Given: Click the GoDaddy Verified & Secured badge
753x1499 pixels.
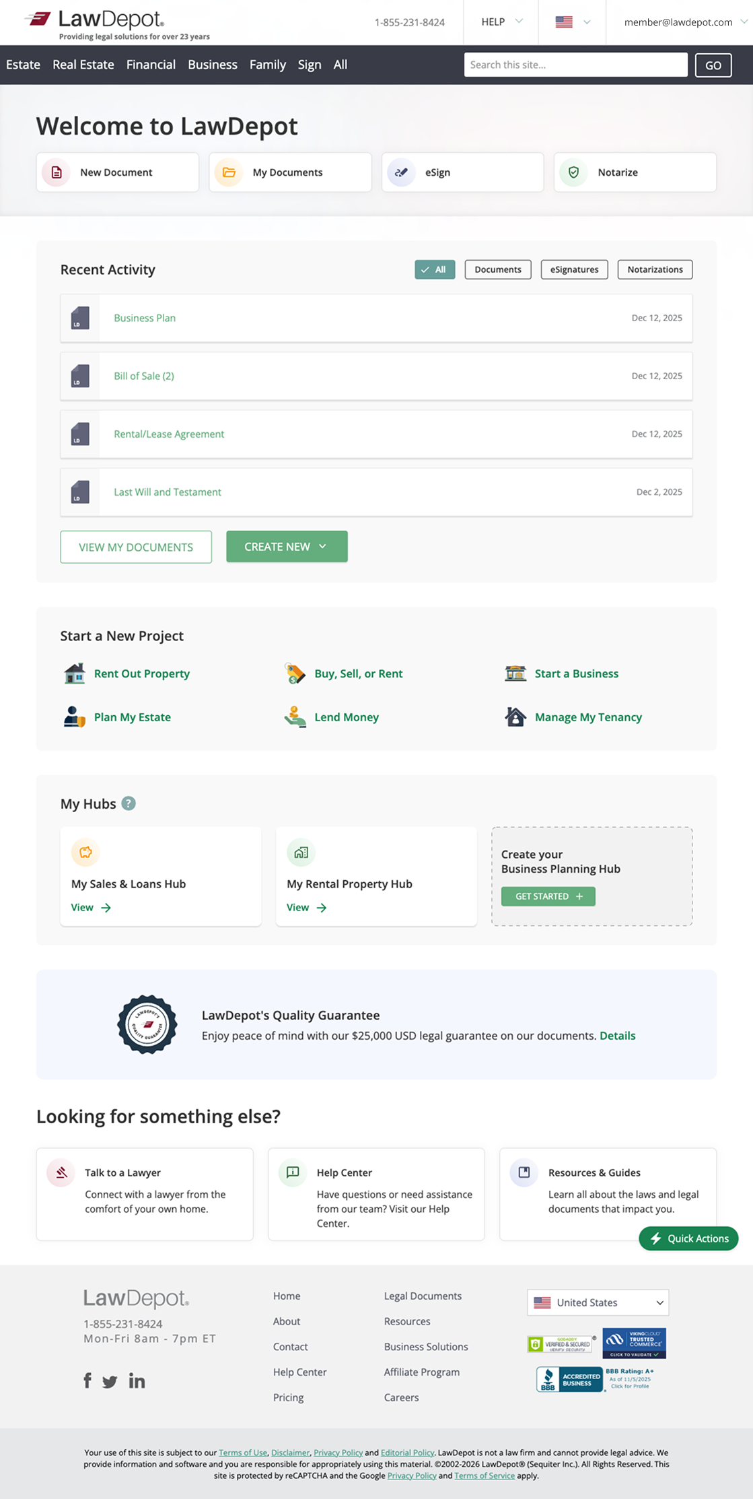Looking at the screenshot, I should (x=561, y=1344).
